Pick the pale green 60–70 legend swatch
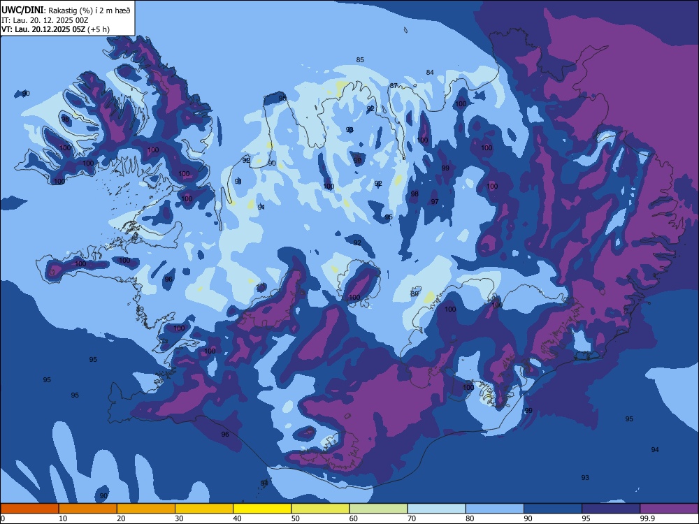 (x=378, y=509)
